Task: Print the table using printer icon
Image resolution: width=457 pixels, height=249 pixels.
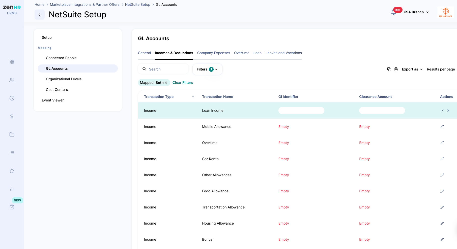Action: [x=396, y=69]
